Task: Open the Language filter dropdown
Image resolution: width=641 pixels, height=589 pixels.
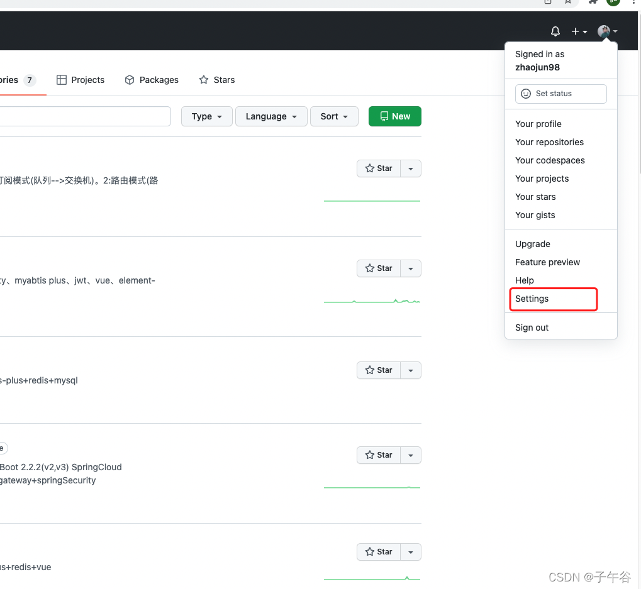Action: pyautogui.click(x=270, y=116)
